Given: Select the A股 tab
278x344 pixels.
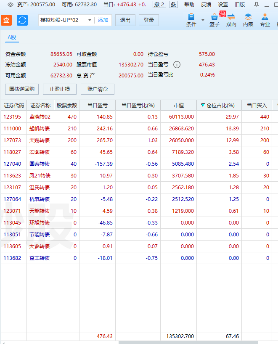Looking at the screenshot, I should (x=12, y=37).
